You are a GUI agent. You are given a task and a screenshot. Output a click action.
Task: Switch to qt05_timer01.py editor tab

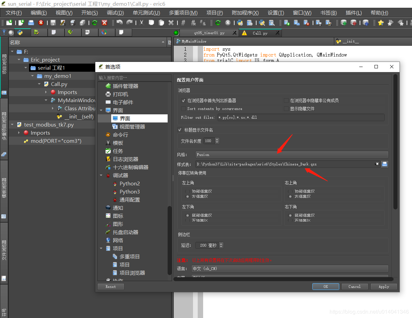209,33
